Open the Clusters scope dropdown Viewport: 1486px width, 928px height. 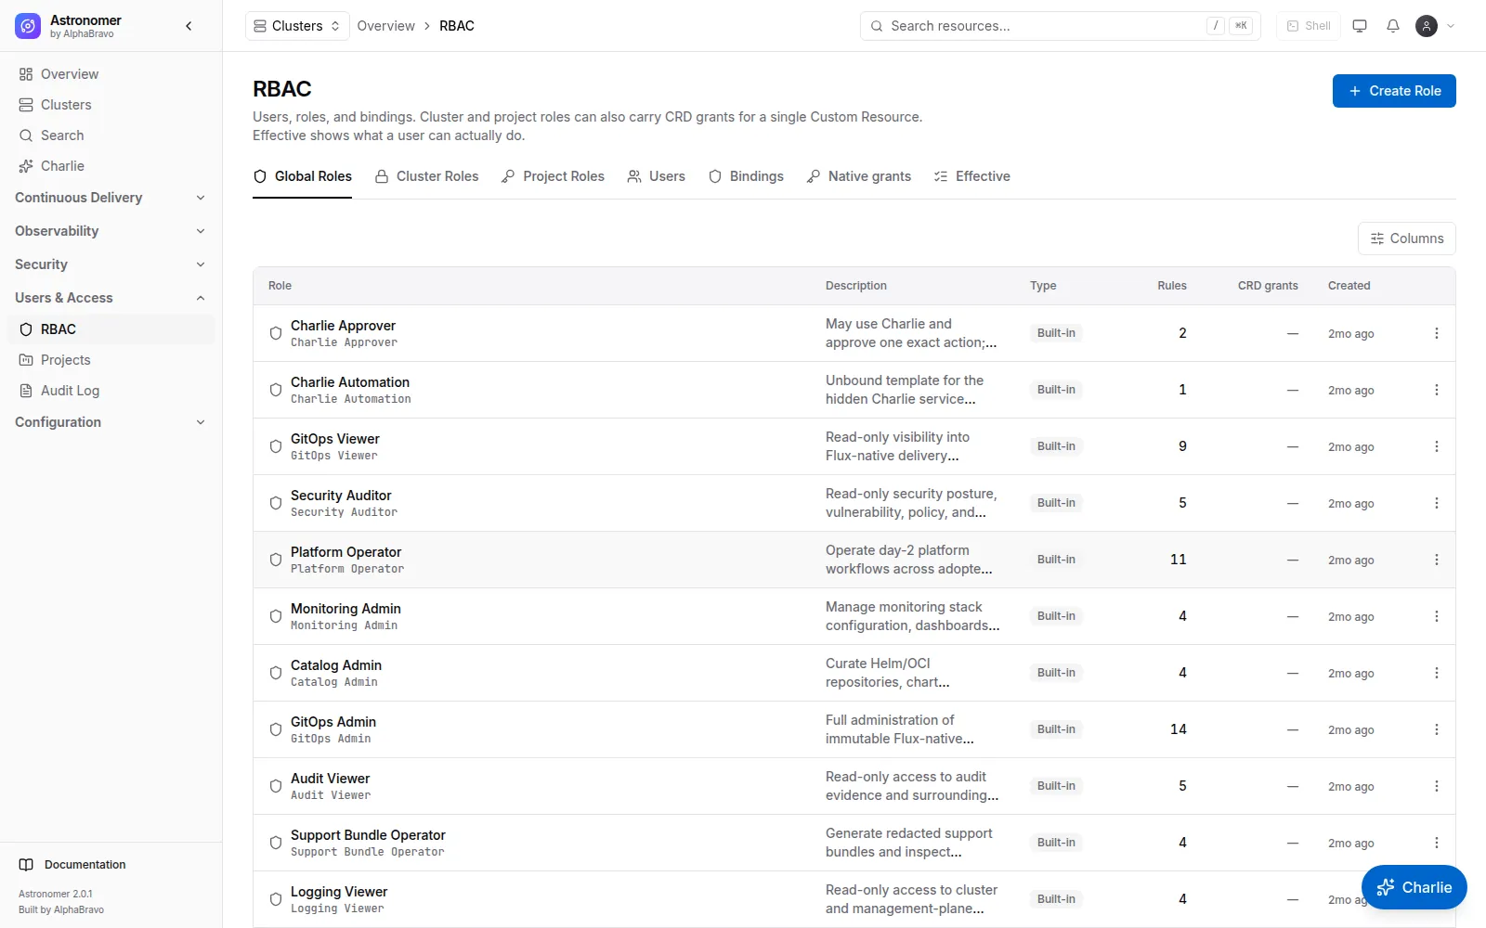297,26
